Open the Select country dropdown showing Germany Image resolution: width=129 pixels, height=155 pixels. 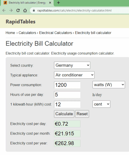72,65
